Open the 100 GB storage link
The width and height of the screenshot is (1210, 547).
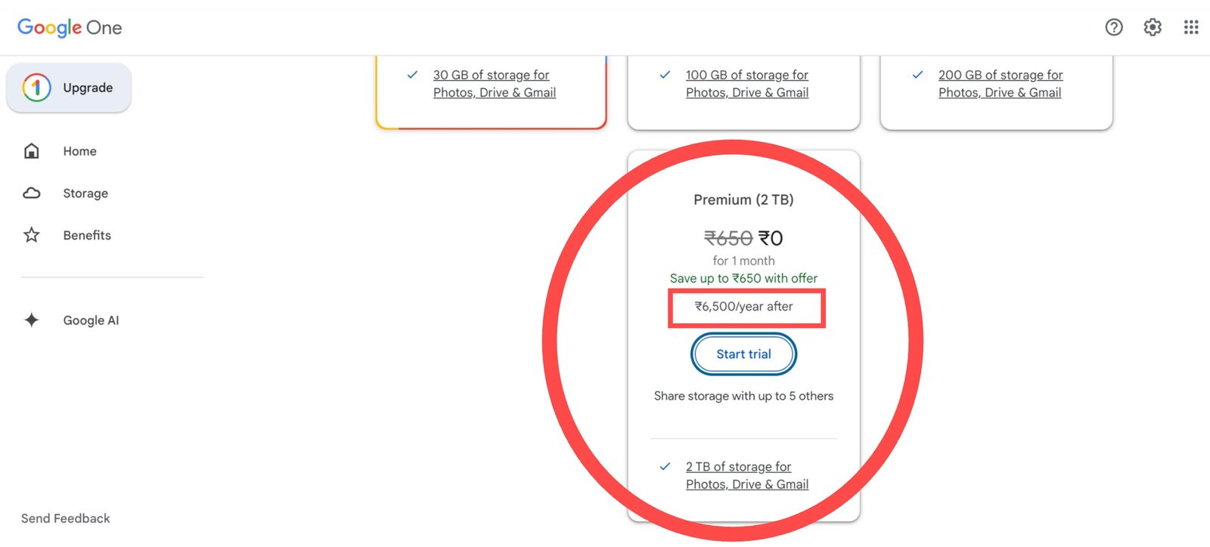click(x=746, y=84)
